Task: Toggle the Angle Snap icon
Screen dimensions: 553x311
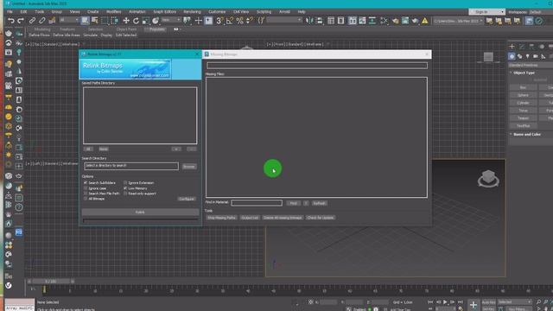Action: [x=230, y=21]
